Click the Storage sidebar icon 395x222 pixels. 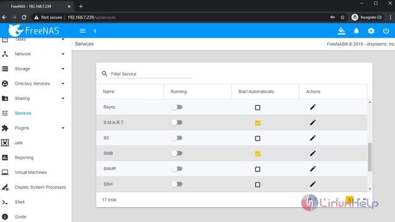tap(5, 68)
